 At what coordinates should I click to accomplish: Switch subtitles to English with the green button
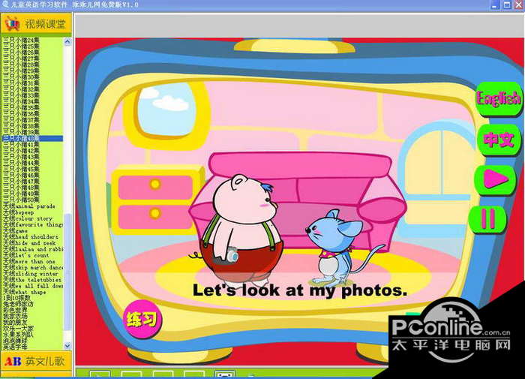tap(499, 99)
